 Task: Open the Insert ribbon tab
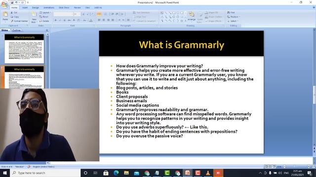(25, 8)
